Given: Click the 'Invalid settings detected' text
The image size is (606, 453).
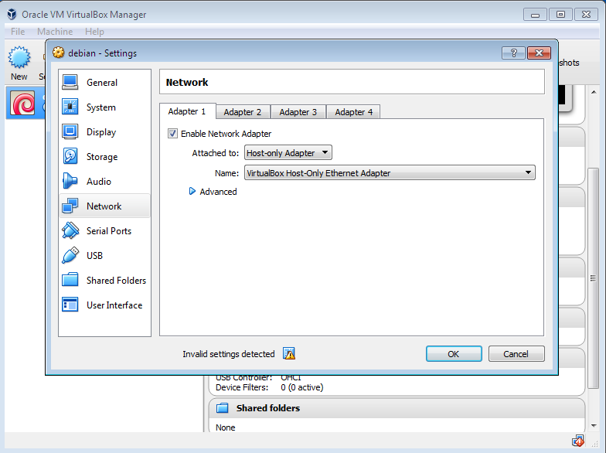Looking at the screenshot, I should coord(229,354).
